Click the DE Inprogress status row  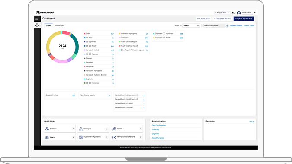click(99, 42)
